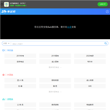
Task: Open the 公务员 exam button
Action: [x=20, y=105]
